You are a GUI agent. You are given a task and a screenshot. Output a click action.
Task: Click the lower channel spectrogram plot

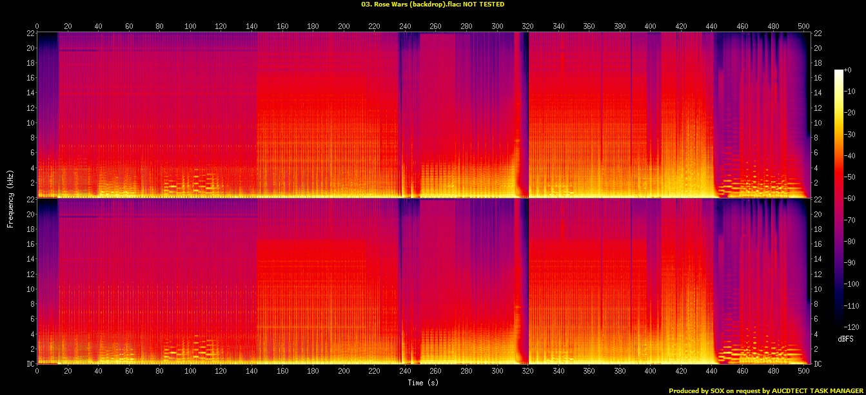click(x=424, y=281)
